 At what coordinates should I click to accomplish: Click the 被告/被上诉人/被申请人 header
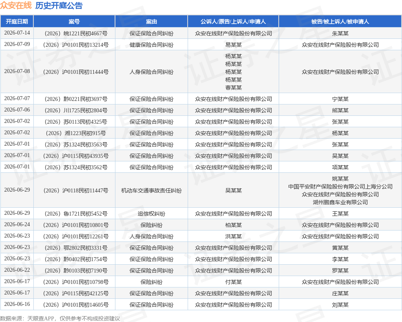(340, 22)
